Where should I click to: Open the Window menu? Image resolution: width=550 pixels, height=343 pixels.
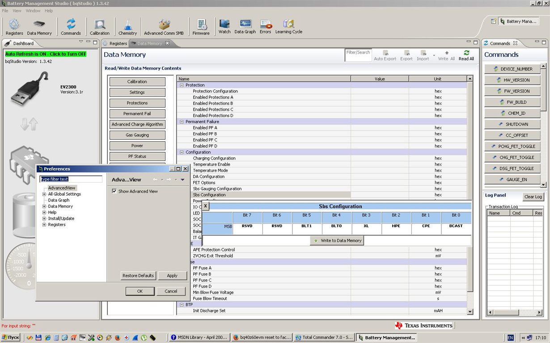[33, 11]
